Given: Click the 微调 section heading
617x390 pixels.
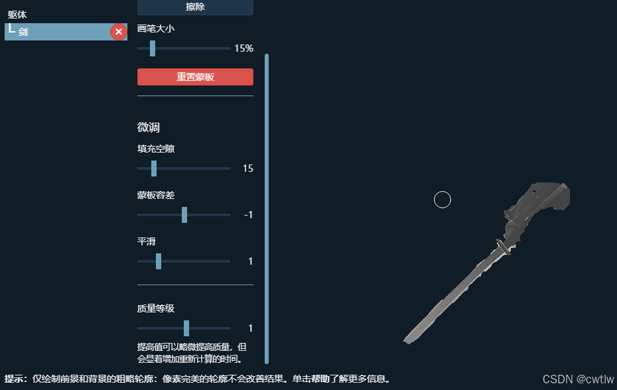Looking at the screenshot, I should point(149,127).
